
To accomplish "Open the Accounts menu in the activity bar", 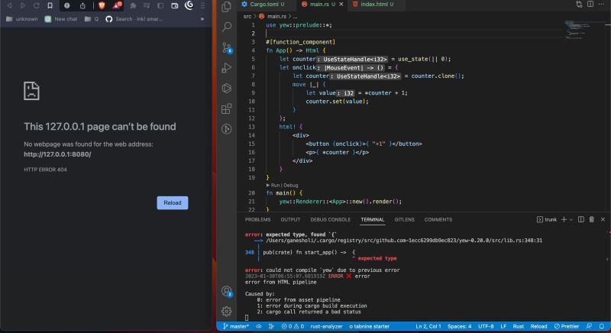I will pos(227,291).
